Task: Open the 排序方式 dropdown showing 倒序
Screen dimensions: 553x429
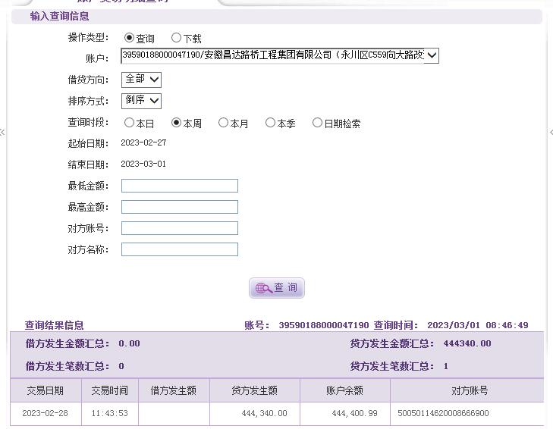Action: tap(141, 101)
